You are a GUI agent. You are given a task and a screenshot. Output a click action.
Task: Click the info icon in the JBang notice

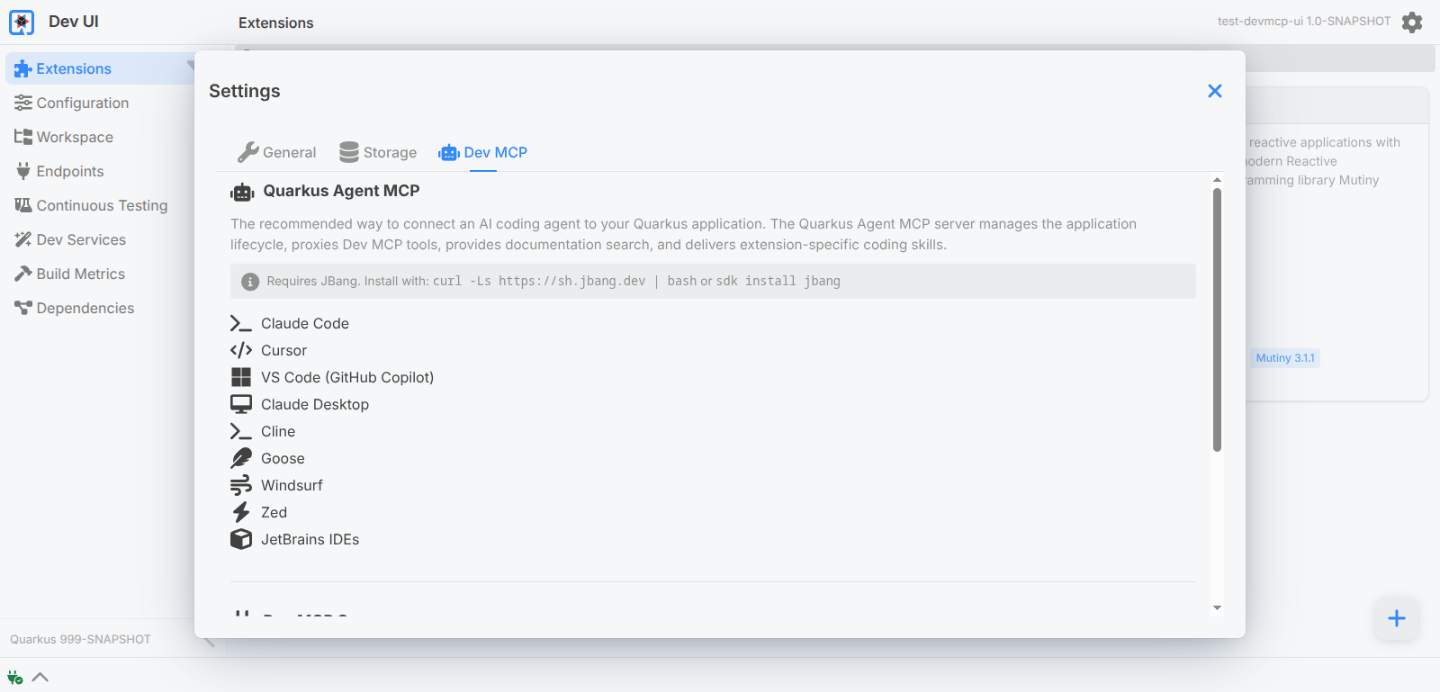250,282
